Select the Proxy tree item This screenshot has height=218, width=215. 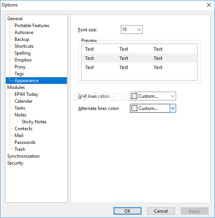point(20,67)
